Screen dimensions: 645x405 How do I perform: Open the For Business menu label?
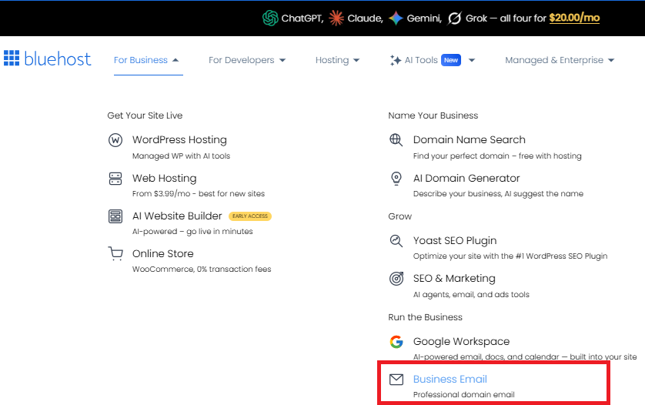click(141, 60)
